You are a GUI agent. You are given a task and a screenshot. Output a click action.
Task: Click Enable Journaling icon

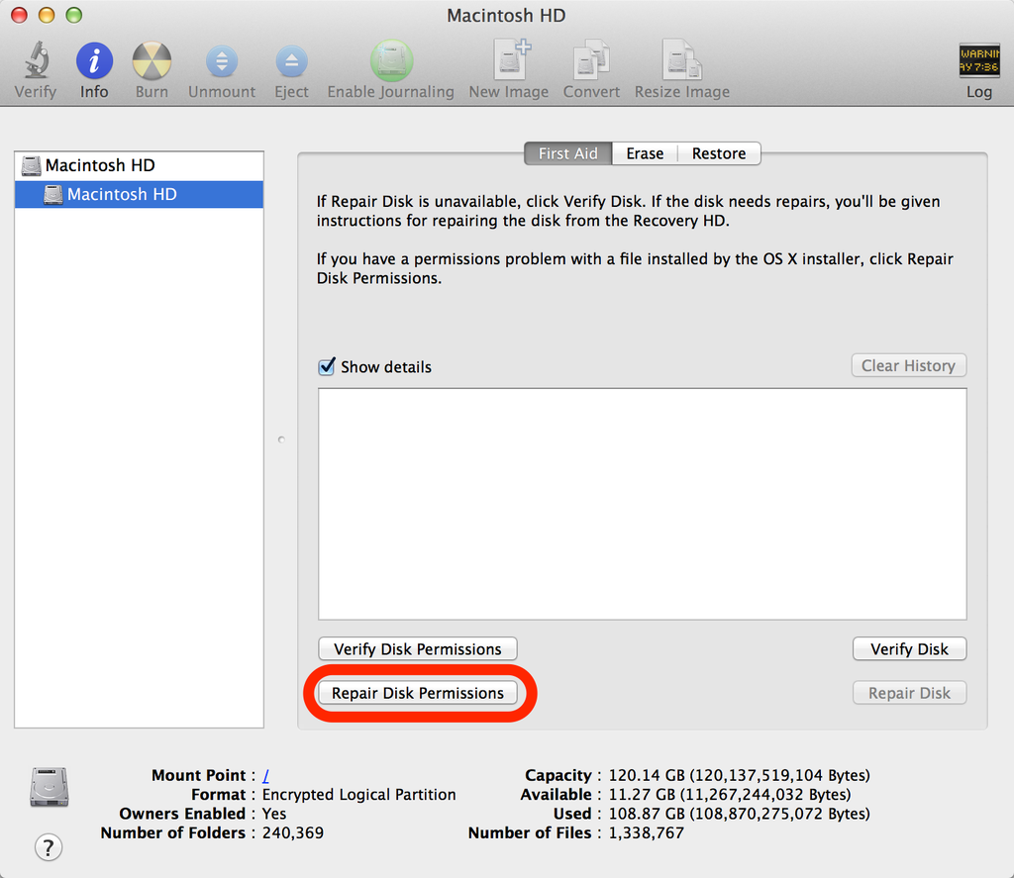391,60
